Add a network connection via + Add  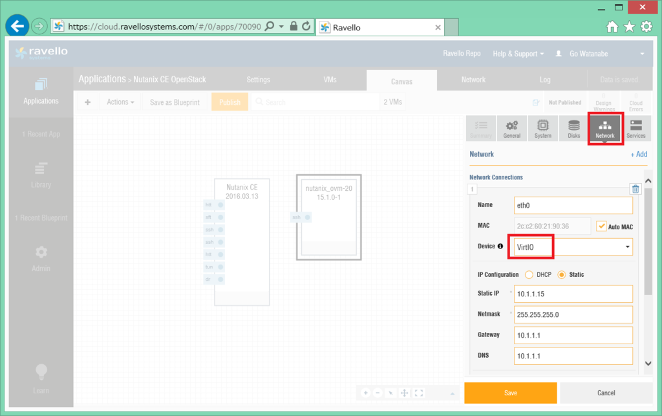point(639,154)
